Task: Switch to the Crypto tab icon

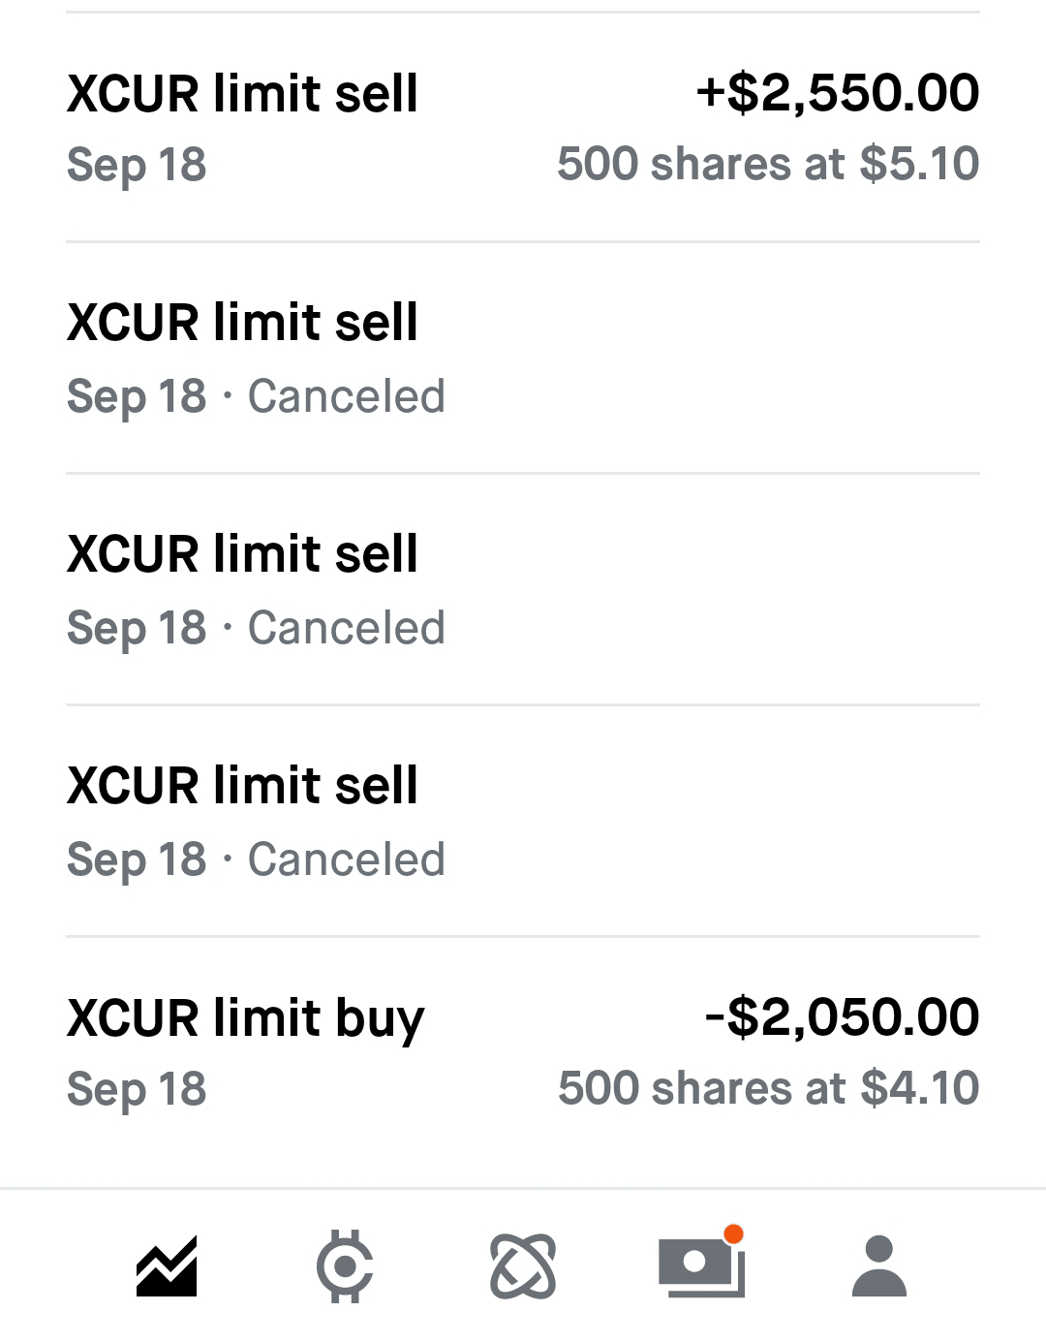Action: (x=345, y=1265)
